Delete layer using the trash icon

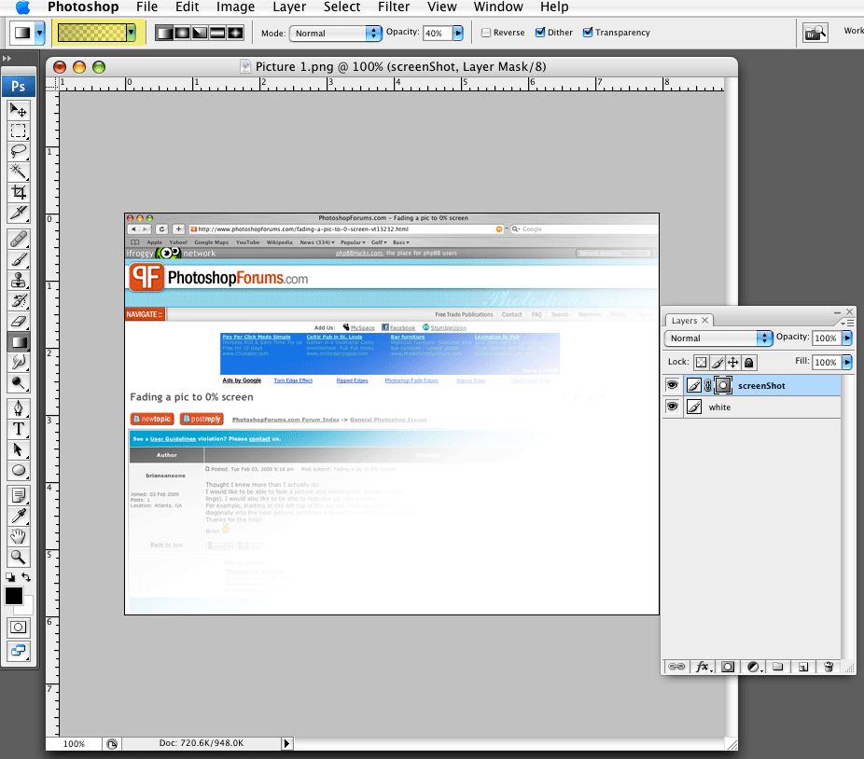827,667
